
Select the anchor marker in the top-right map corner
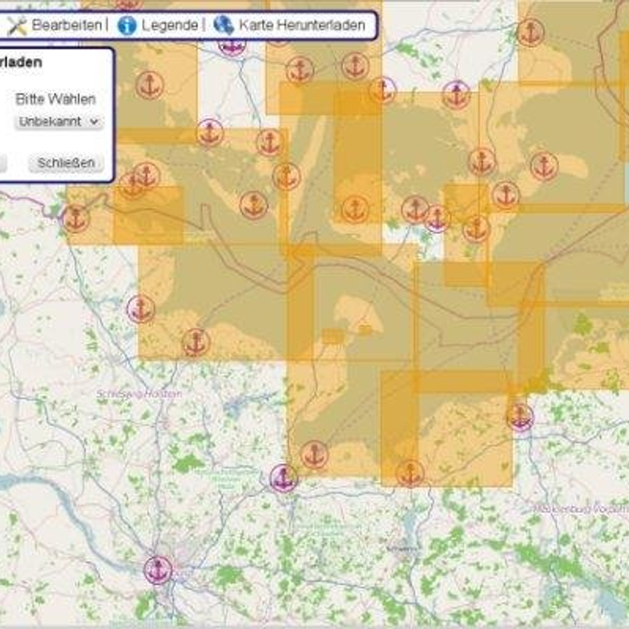tap(530, 32)
